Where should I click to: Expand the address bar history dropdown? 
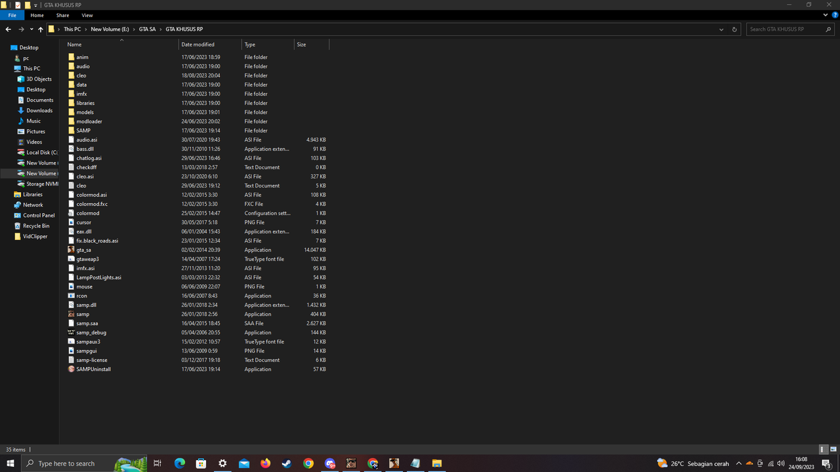coord(721,29)
